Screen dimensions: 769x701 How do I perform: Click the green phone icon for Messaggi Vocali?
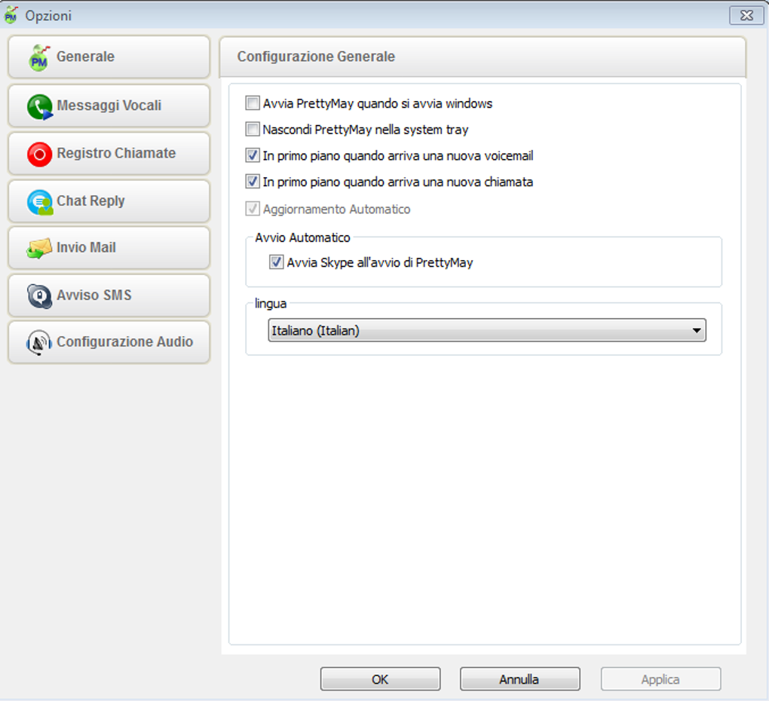point(40,106)
